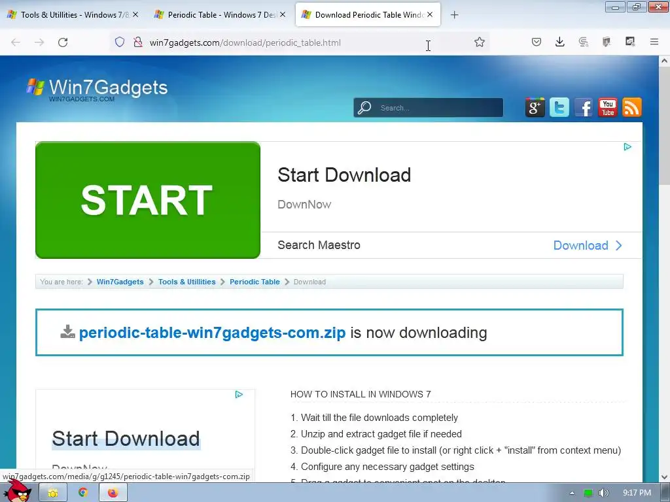This screenshot has height=502, width=670.
Task: Click the address bar URL
Action: 245,42
